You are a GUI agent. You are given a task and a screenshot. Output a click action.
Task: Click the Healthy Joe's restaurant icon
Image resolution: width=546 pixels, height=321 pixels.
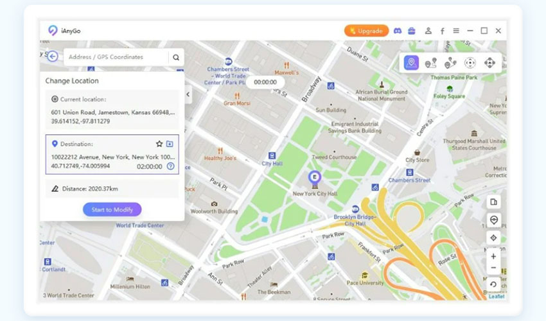point(220,151)
